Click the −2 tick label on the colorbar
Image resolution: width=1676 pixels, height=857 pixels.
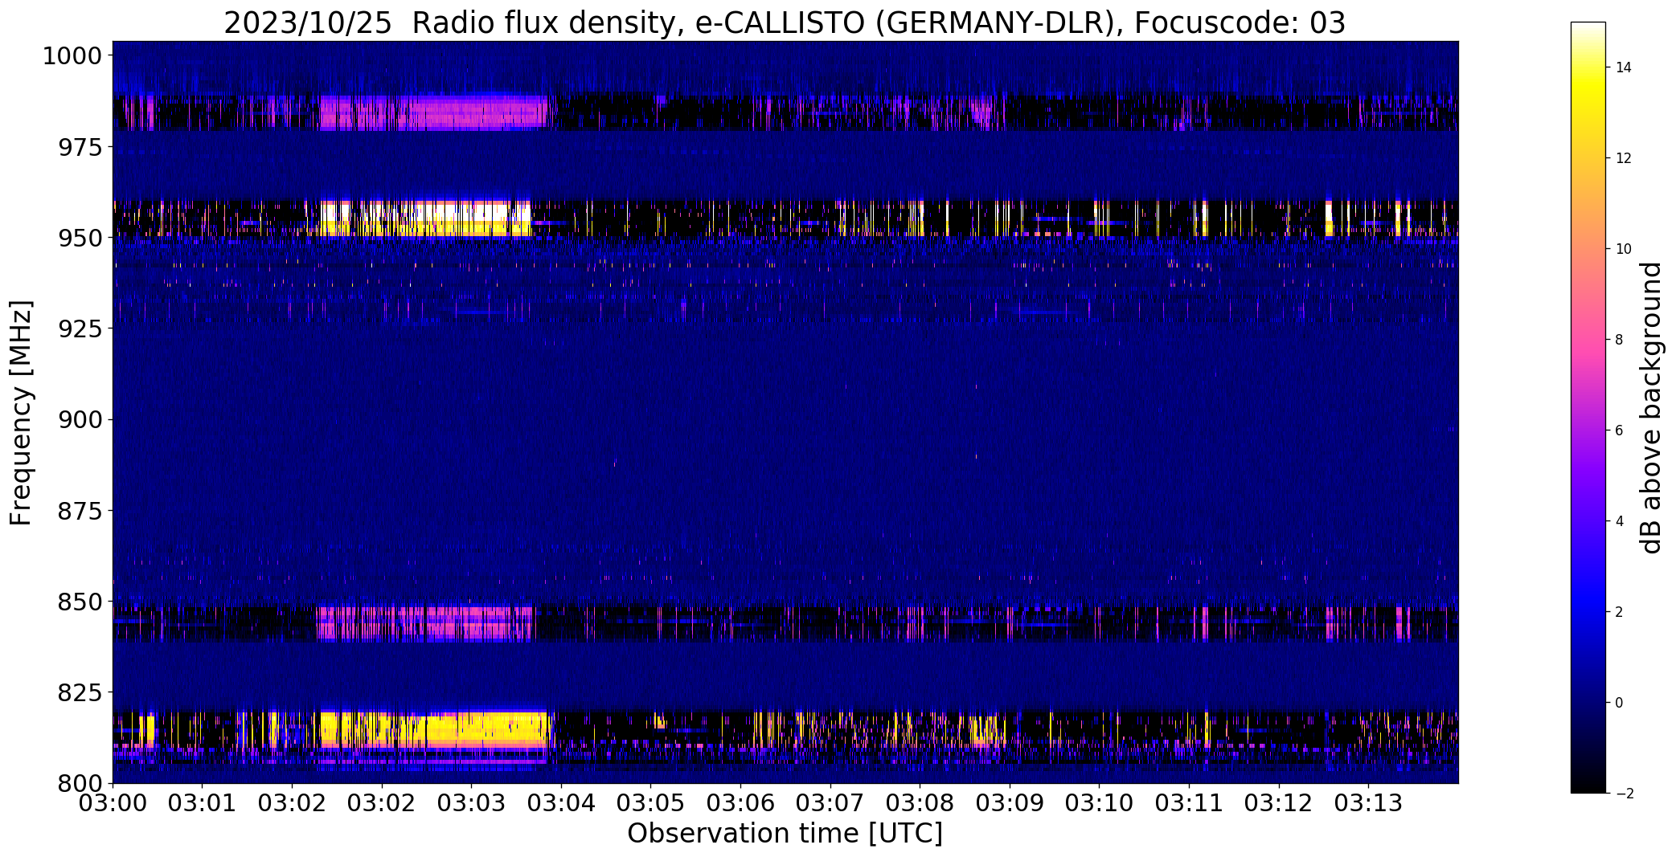coord(1624,794)
